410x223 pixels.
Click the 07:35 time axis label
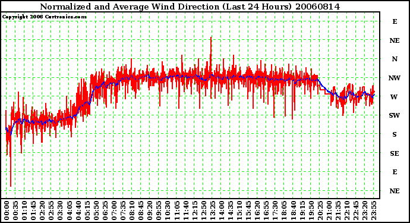(x=123, y=211)
